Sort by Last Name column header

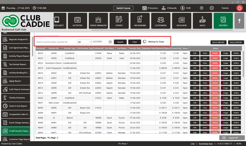coord(122,48)
